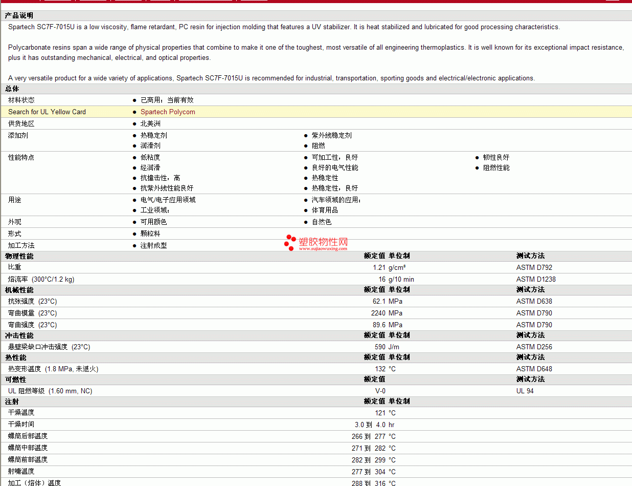Click the '注射成型' processing method value

point(154,245)
